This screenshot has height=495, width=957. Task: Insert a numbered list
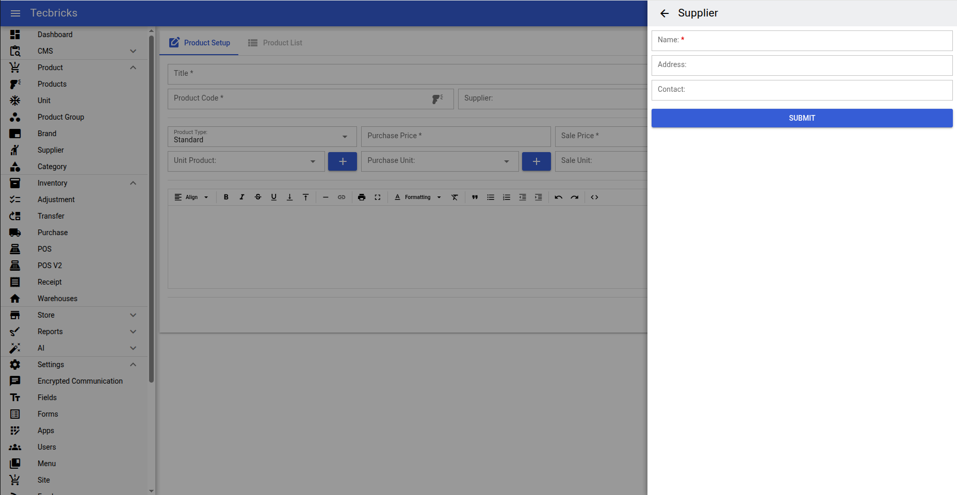click(507, 197)
